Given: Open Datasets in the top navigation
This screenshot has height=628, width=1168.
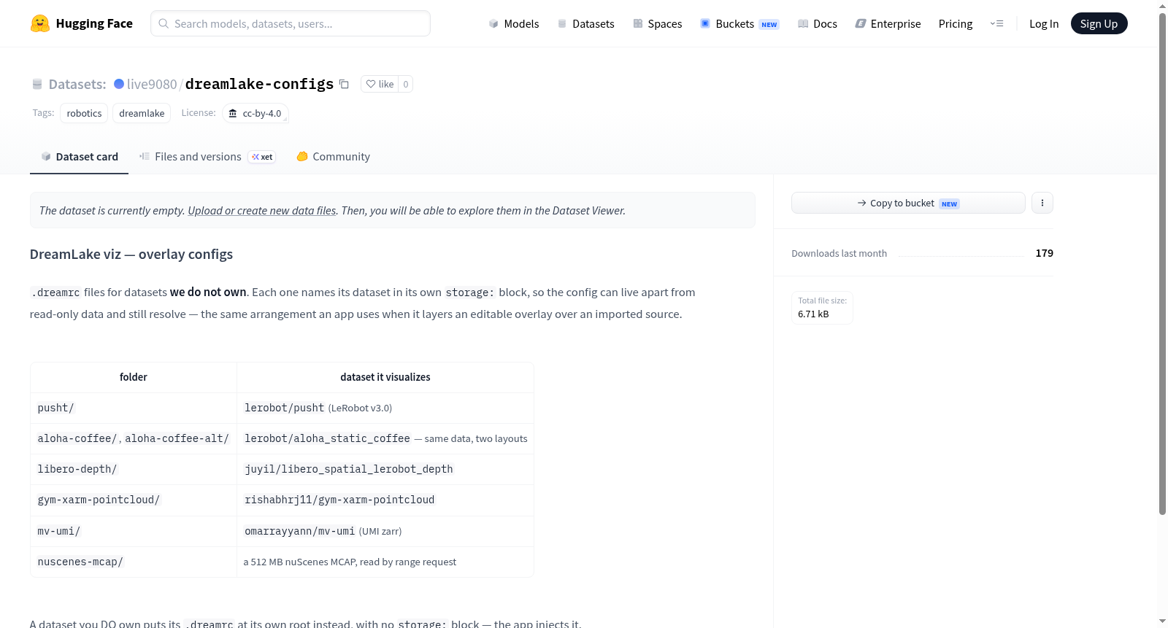Looking at the screenshot, I should tap(585, 23).
